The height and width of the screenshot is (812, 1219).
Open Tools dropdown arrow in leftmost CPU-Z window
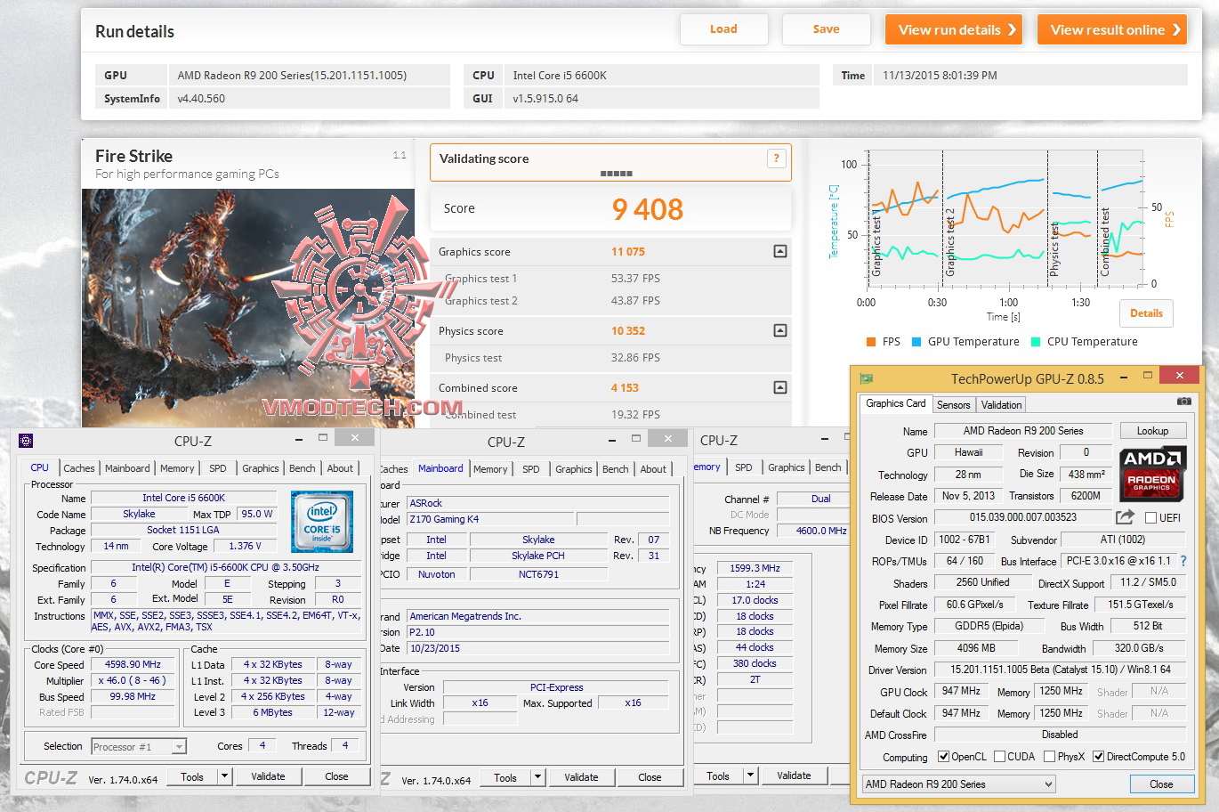click(225, 776)
